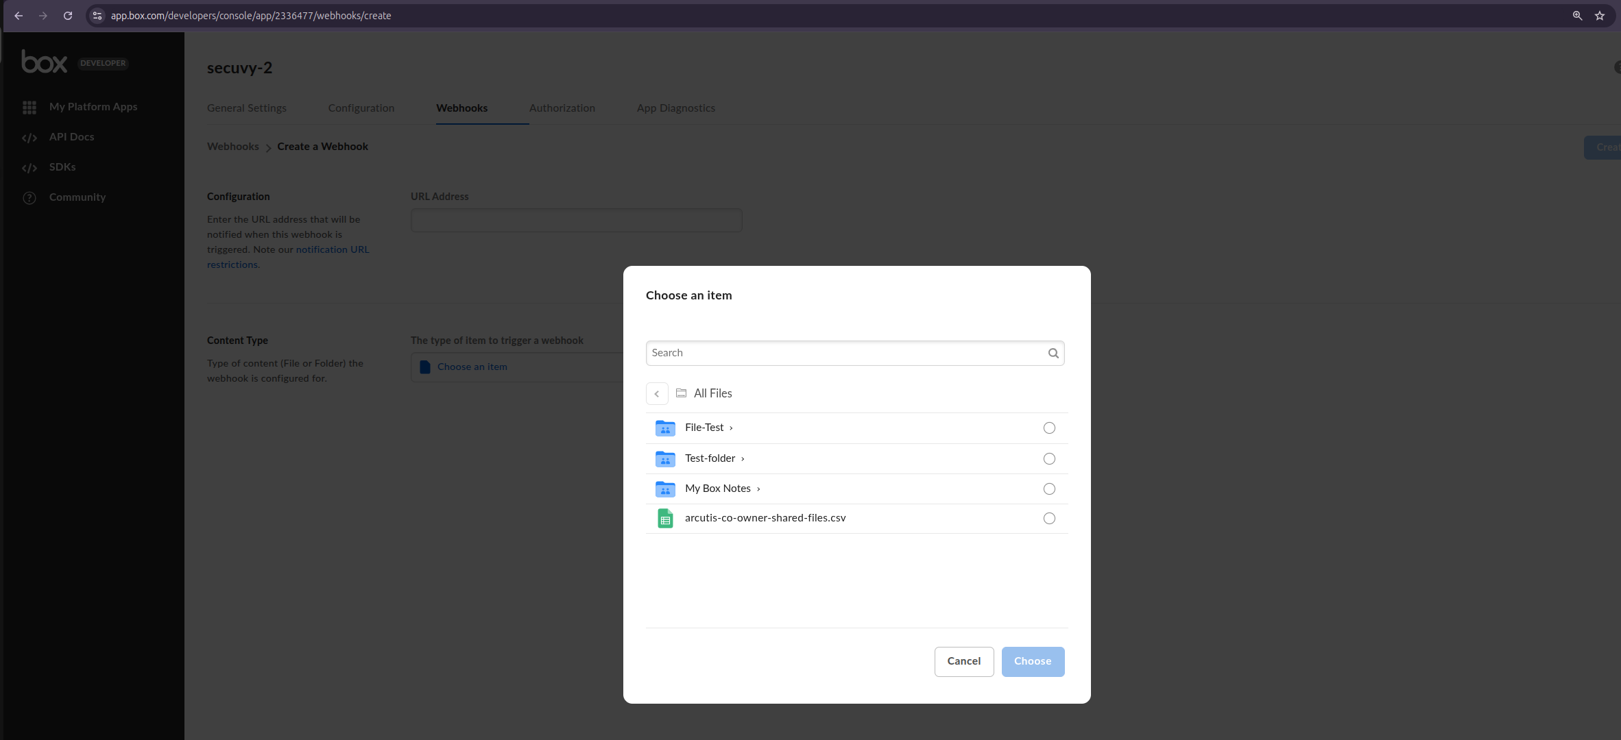Image resolution: width=1621 pixels, height=740 pixels.
Task: Open Community in sidebar
Action: coord(77,197)
